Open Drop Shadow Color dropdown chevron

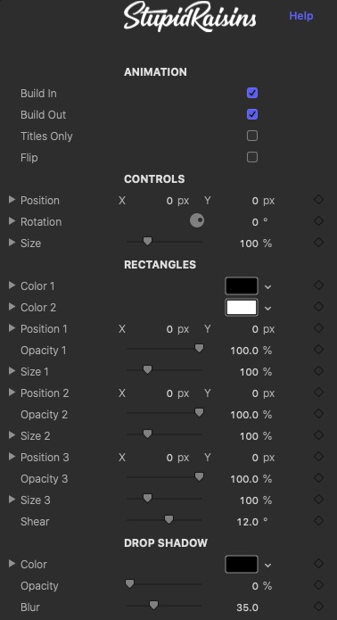pos(267,565)
